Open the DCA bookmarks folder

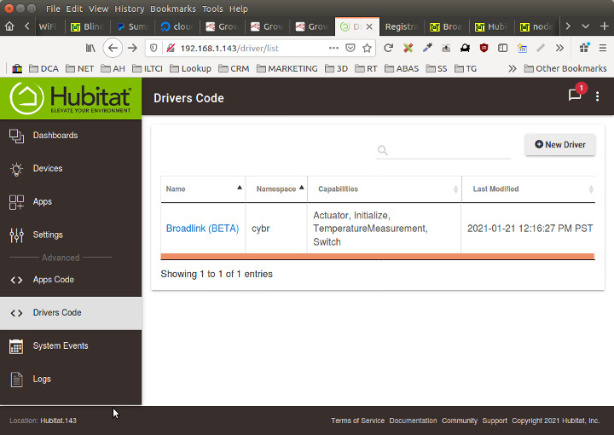click(x=43, y=69)
